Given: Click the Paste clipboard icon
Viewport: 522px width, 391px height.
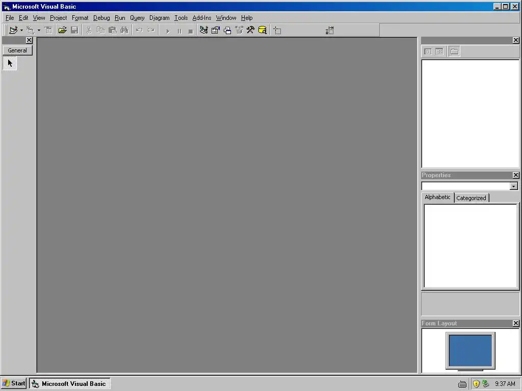Looking at the screenshot, I should (113, 30).
